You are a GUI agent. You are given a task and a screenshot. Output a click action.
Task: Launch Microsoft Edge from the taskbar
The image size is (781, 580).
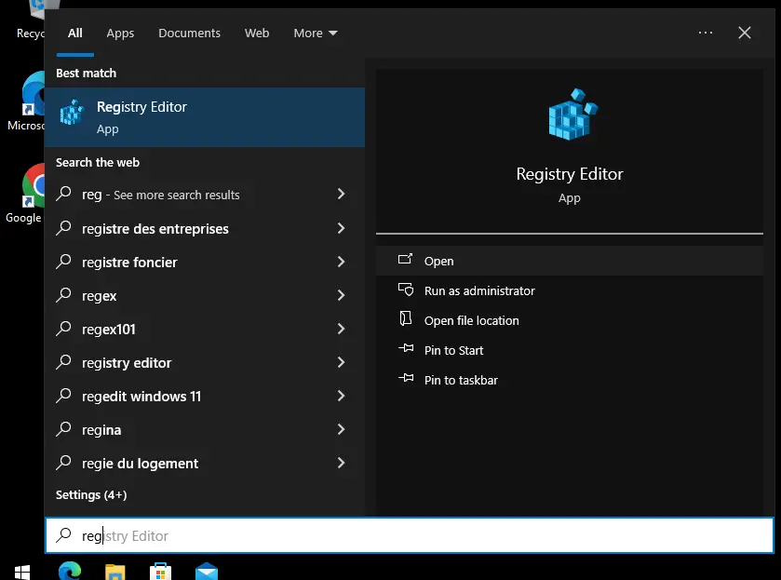tap(70, 571)
